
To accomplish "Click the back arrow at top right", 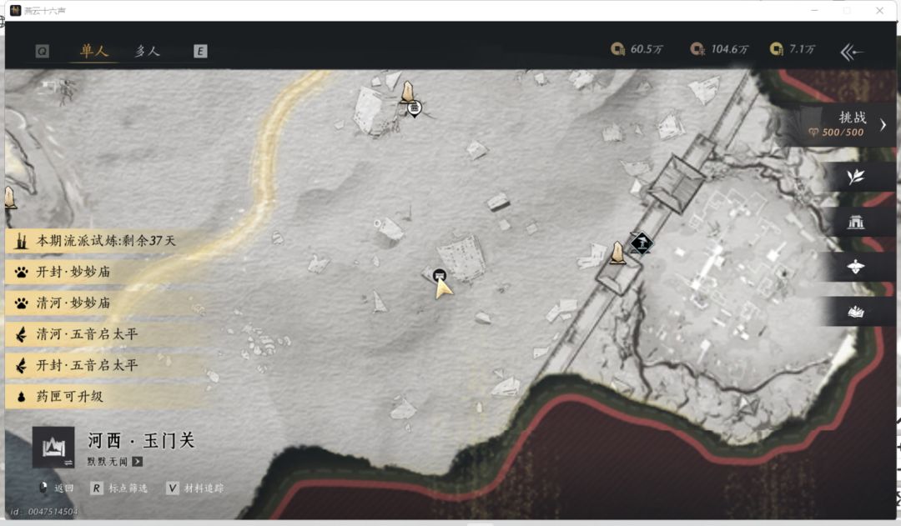I will tap(852, 53).
